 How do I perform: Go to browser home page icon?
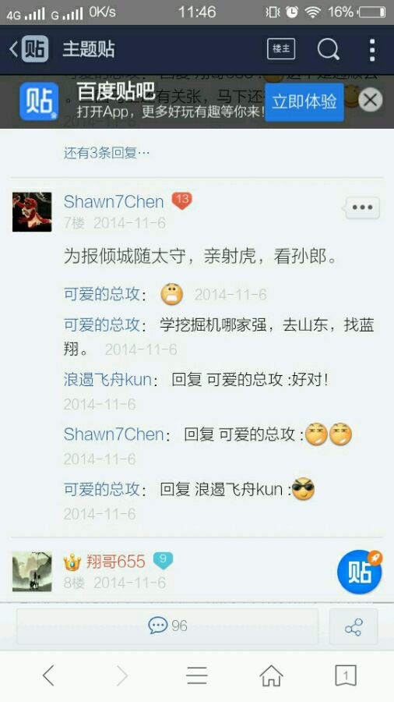pyautogui.click(x=271, y=675)
